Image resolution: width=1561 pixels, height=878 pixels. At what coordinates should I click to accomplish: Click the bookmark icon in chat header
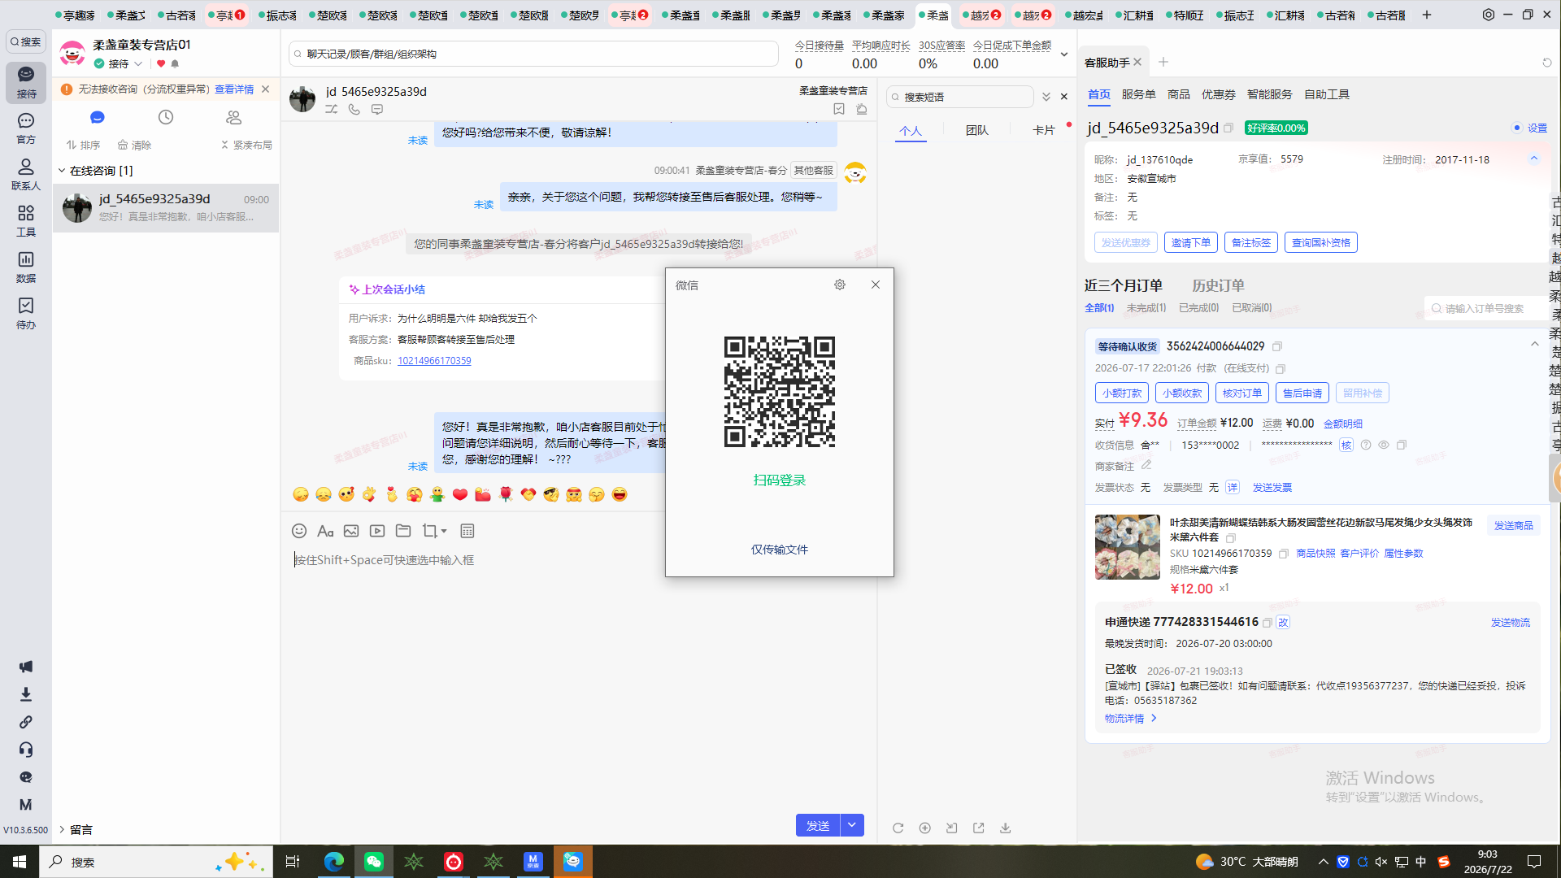[839, 109]
